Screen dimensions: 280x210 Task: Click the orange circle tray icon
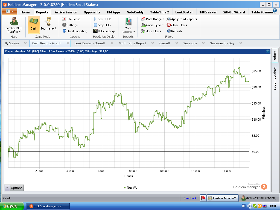point(260,206)
